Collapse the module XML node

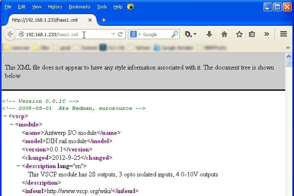coord(12,124)
